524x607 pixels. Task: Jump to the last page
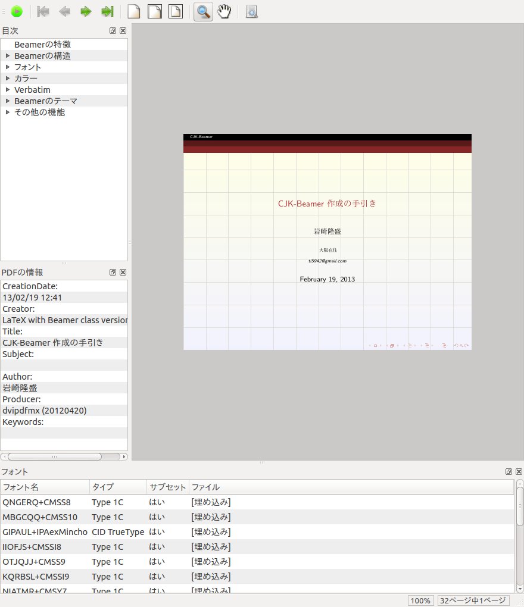[x=107, y=11]
